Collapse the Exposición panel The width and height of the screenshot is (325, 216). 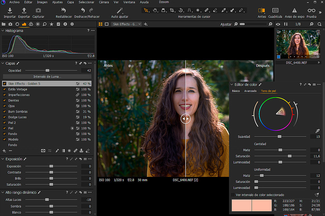(3, 159)
